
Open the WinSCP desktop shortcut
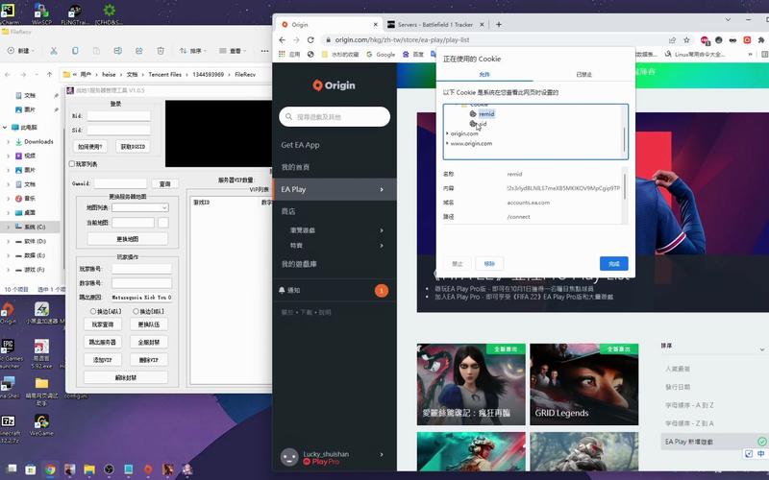41,13
